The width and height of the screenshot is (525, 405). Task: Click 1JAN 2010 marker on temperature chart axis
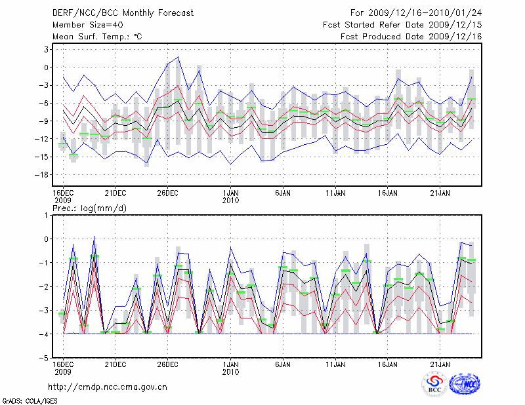230,197
